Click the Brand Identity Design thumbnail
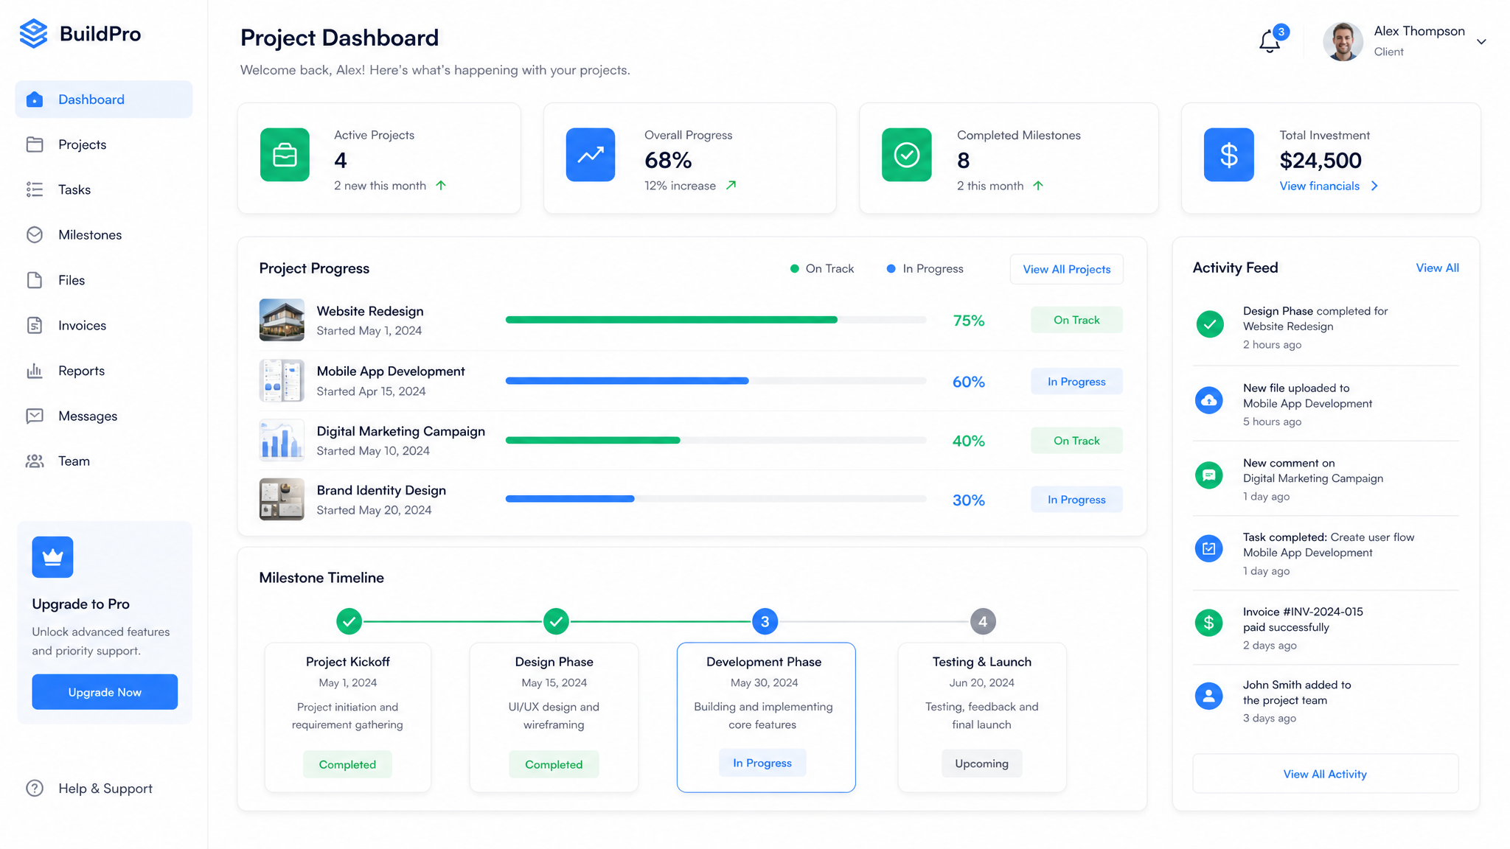Screen dimensions: 1510x849 coord(282,500)
